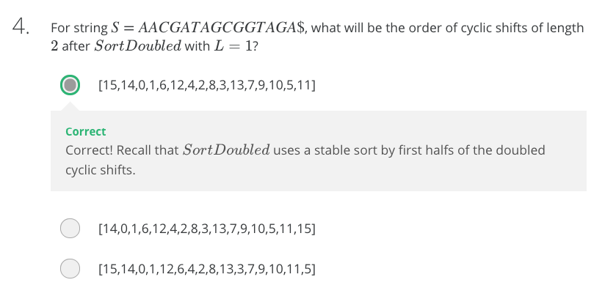Click SortDoubled in the feedback explanation

[226, 150]
